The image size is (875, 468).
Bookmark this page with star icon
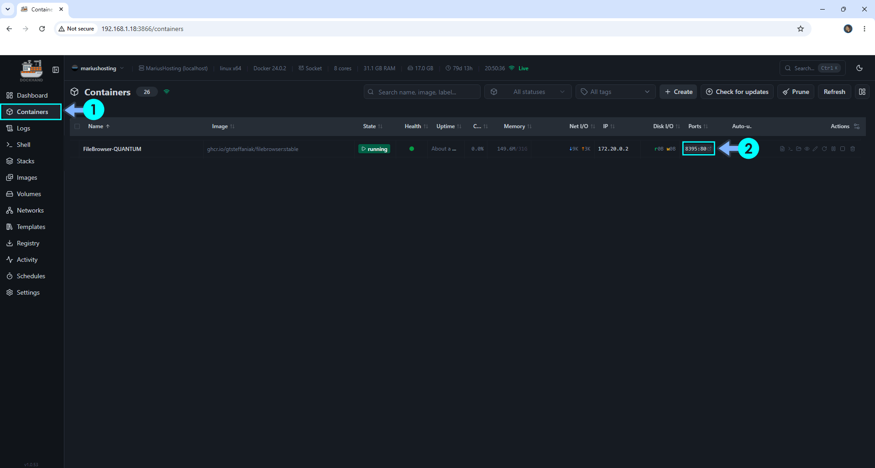[x=801, y=29]
